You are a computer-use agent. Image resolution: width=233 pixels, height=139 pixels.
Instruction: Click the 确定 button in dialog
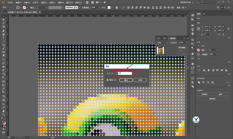126,80
